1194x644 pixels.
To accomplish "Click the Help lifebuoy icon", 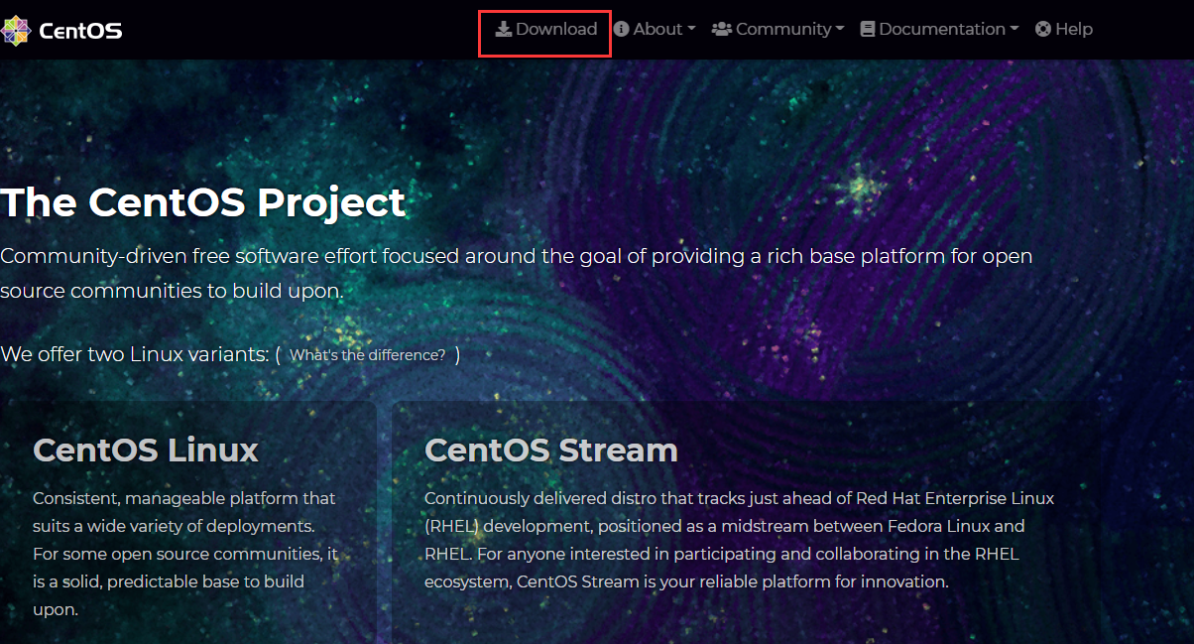I will [x=1043, y=29].
